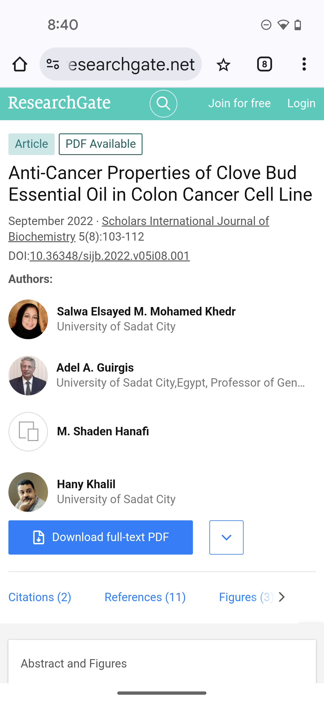
Task: Tap the researchgate.net address bar
Action: coord(131,64)
